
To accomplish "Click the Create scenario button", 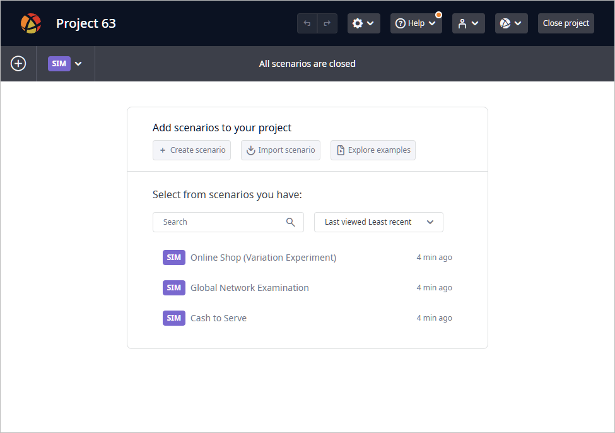I will point(192,150).
